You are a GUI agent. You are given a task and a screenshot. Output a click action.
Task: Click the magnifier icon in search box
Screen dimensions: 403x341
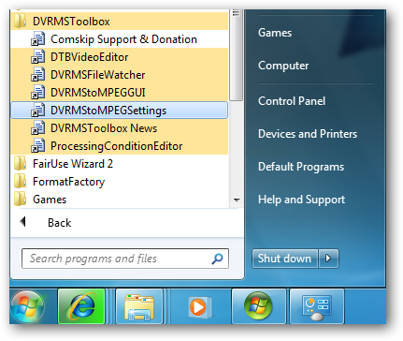click(217, 259)
